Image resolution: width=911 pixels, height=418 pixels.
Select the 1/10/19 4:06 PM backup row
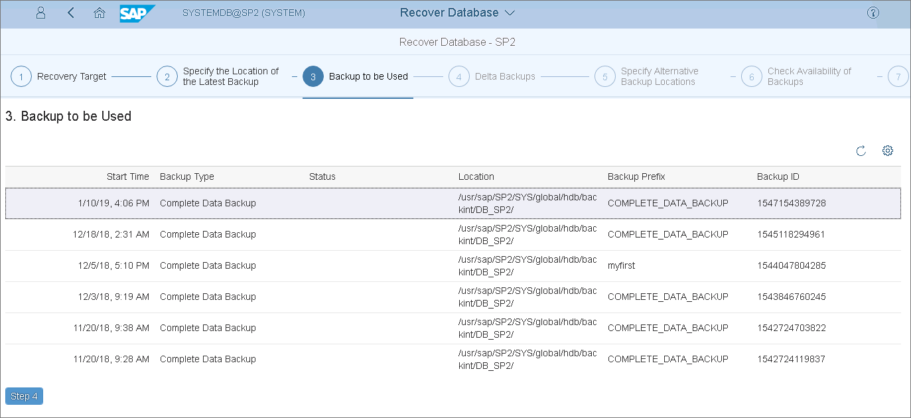(207, 203)
